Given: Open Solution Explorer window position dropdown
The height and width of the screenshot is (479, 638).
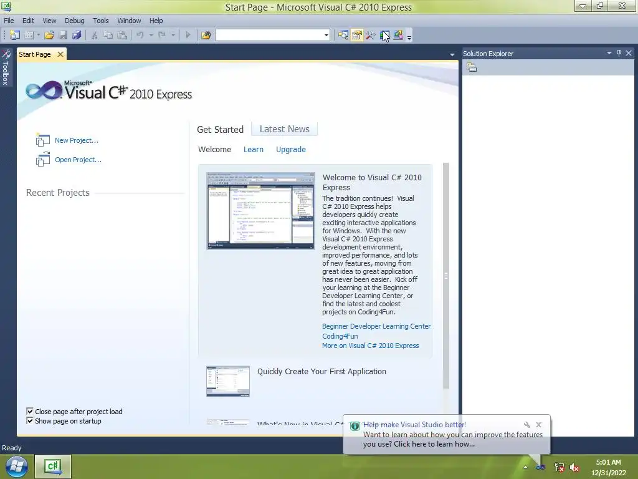Looking at the screenshot, I should coord(609,53).
